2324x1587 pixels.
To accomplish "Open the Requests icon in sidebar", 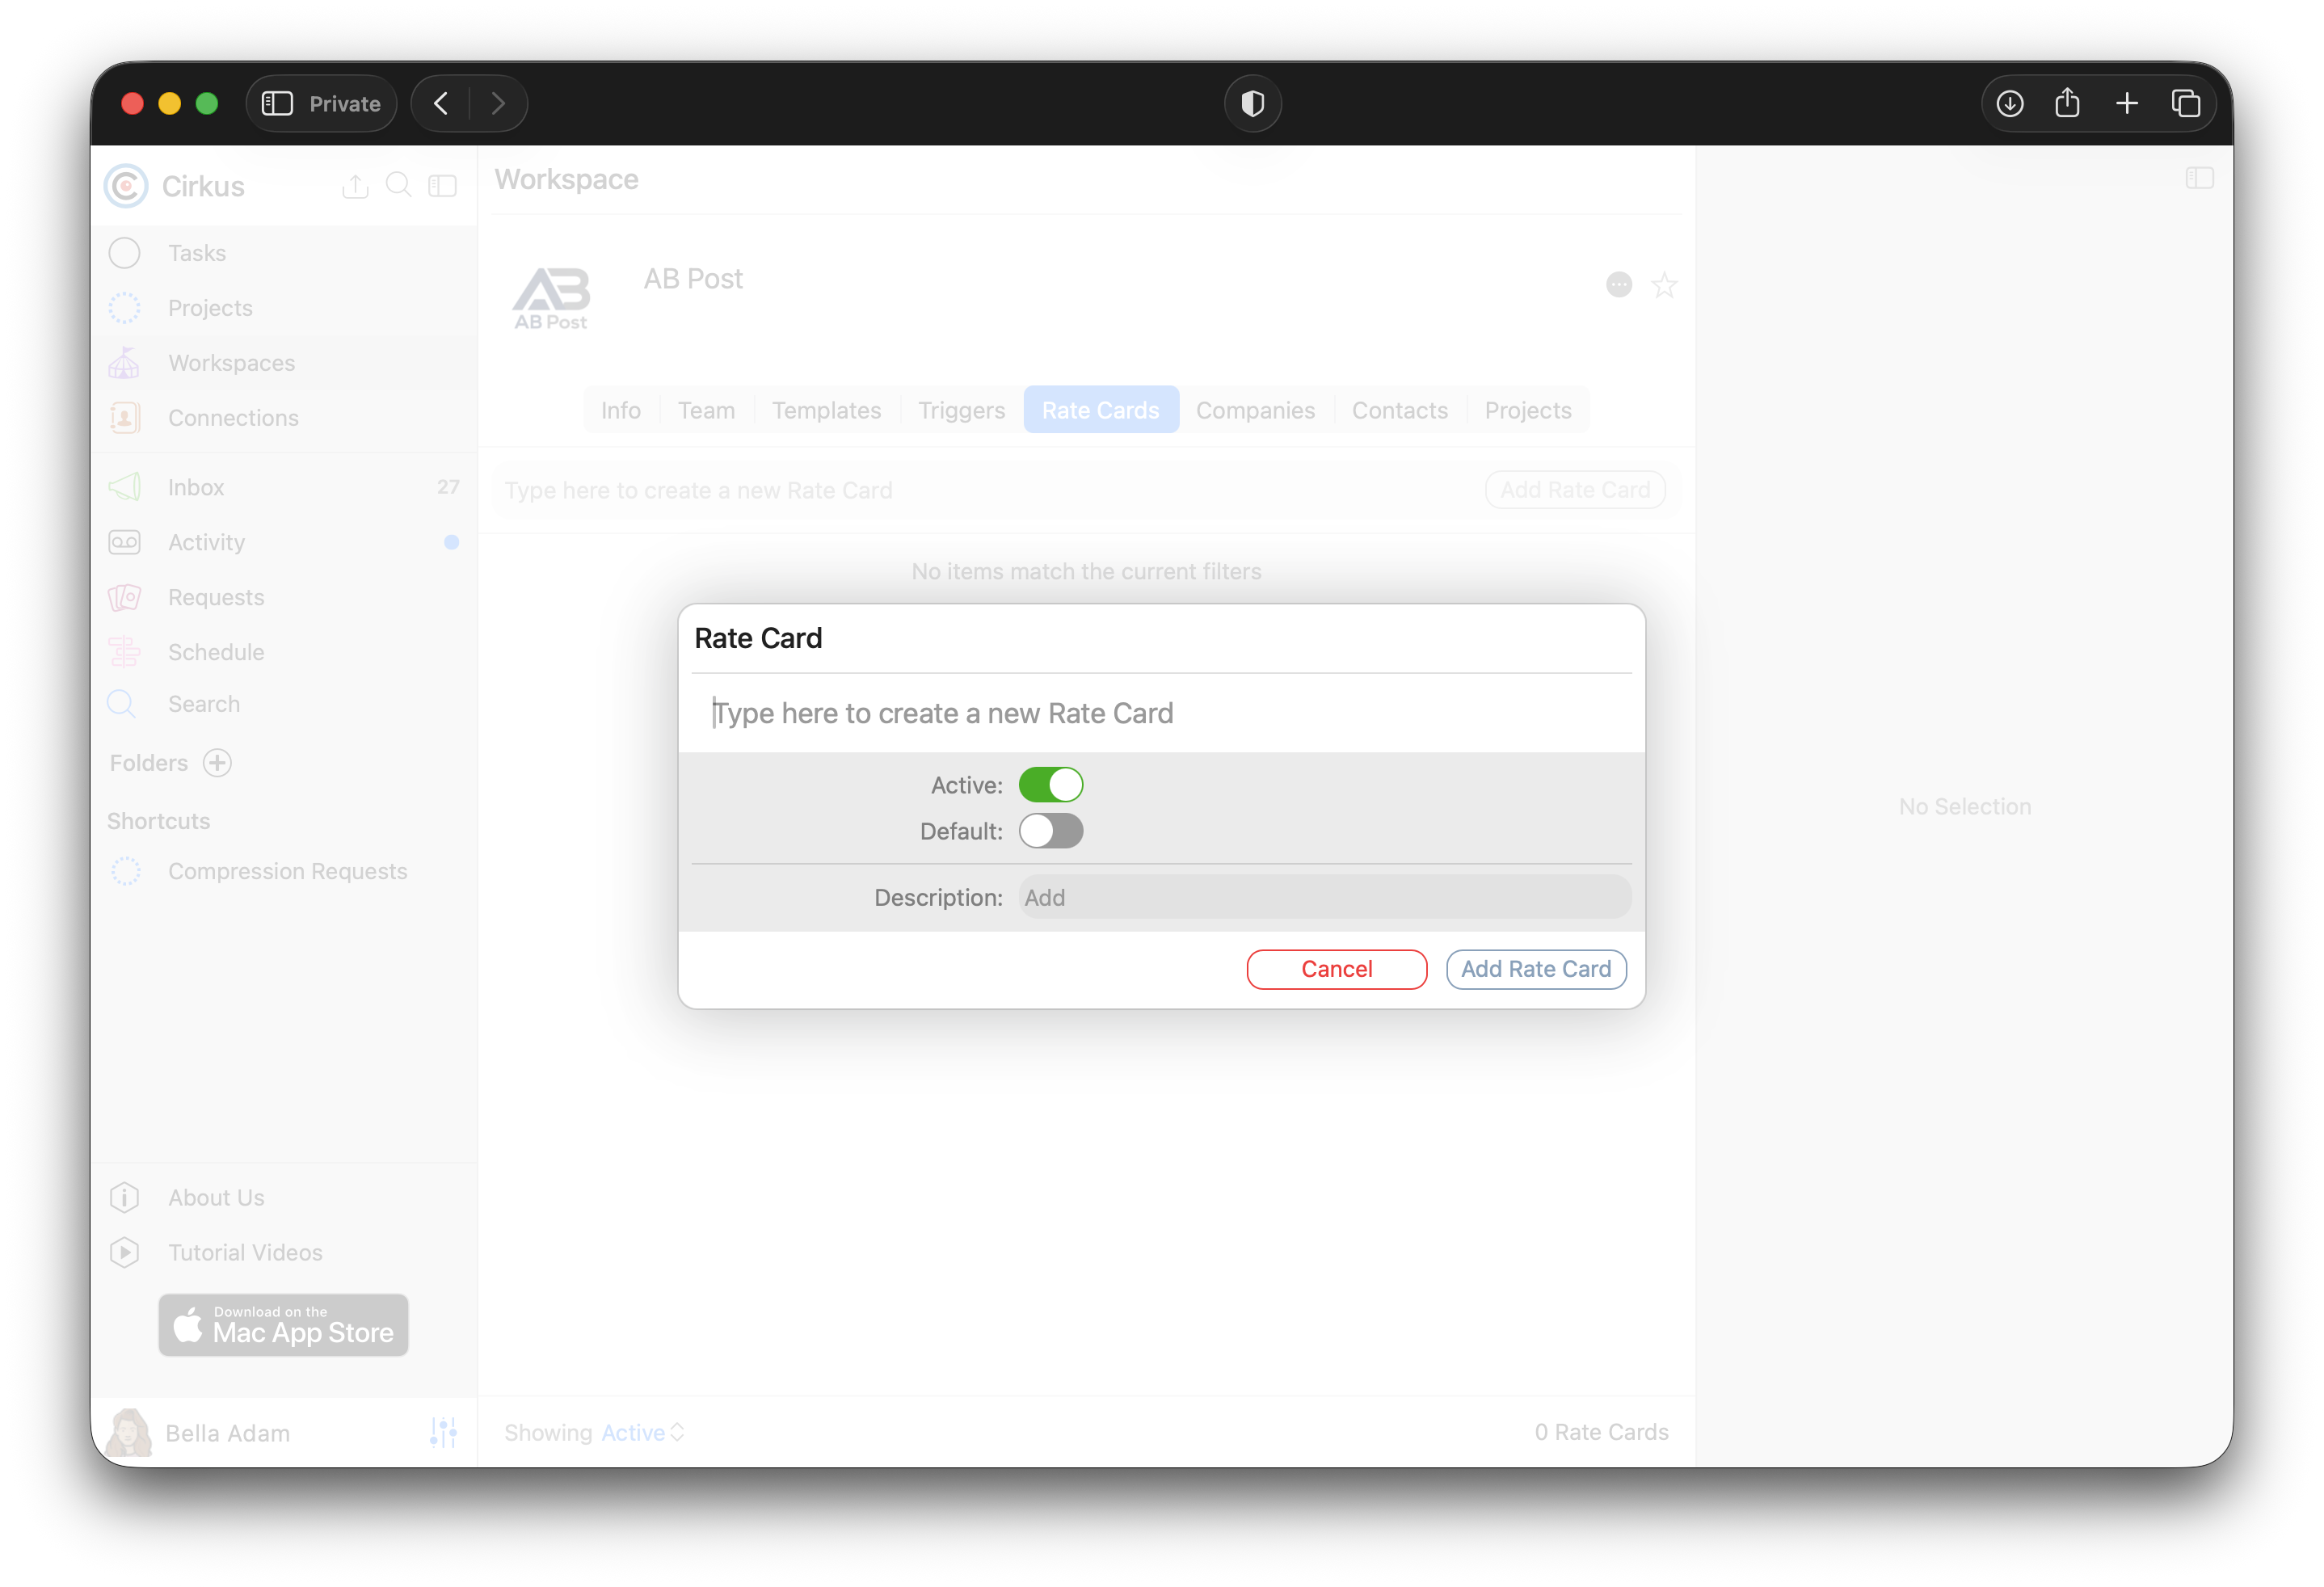I will tap(125, 597).
